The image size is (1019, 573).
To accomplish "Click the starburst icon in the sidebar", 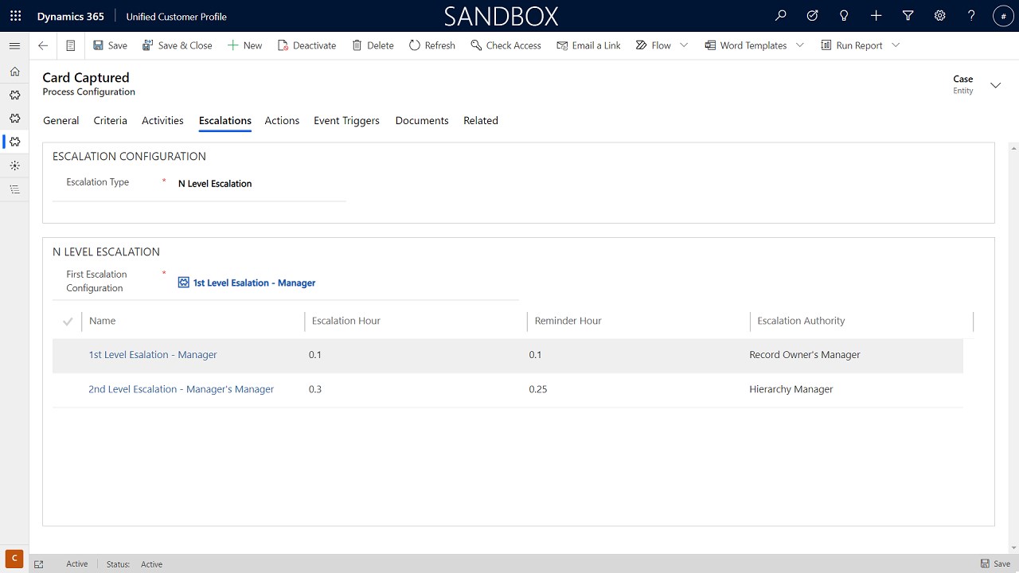I will click(14, 166).
